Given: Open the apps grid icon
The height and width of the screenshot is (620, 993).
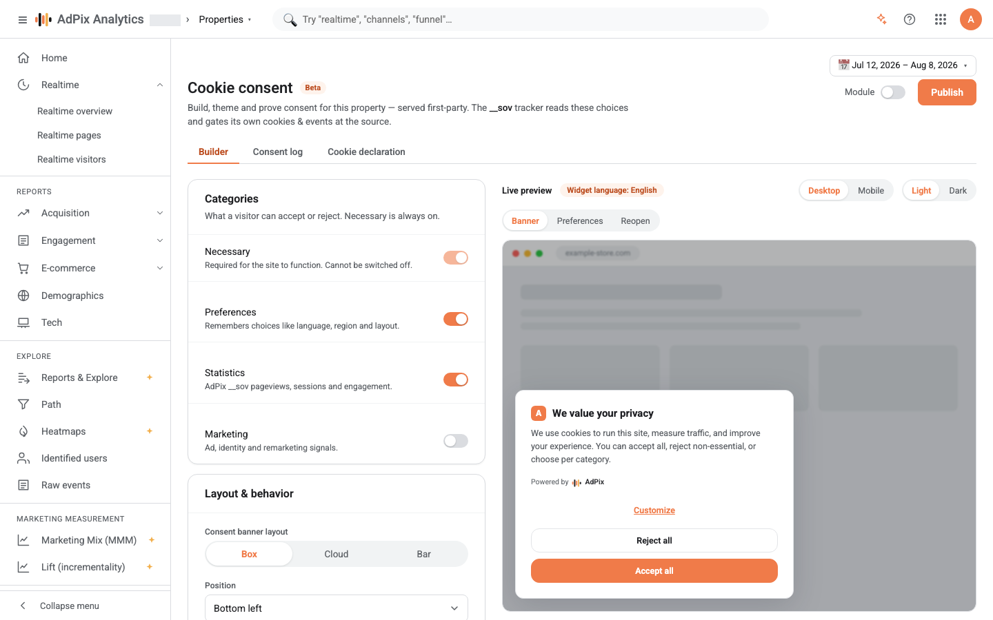Looking at the screenshot, I should tap(941, 19).
